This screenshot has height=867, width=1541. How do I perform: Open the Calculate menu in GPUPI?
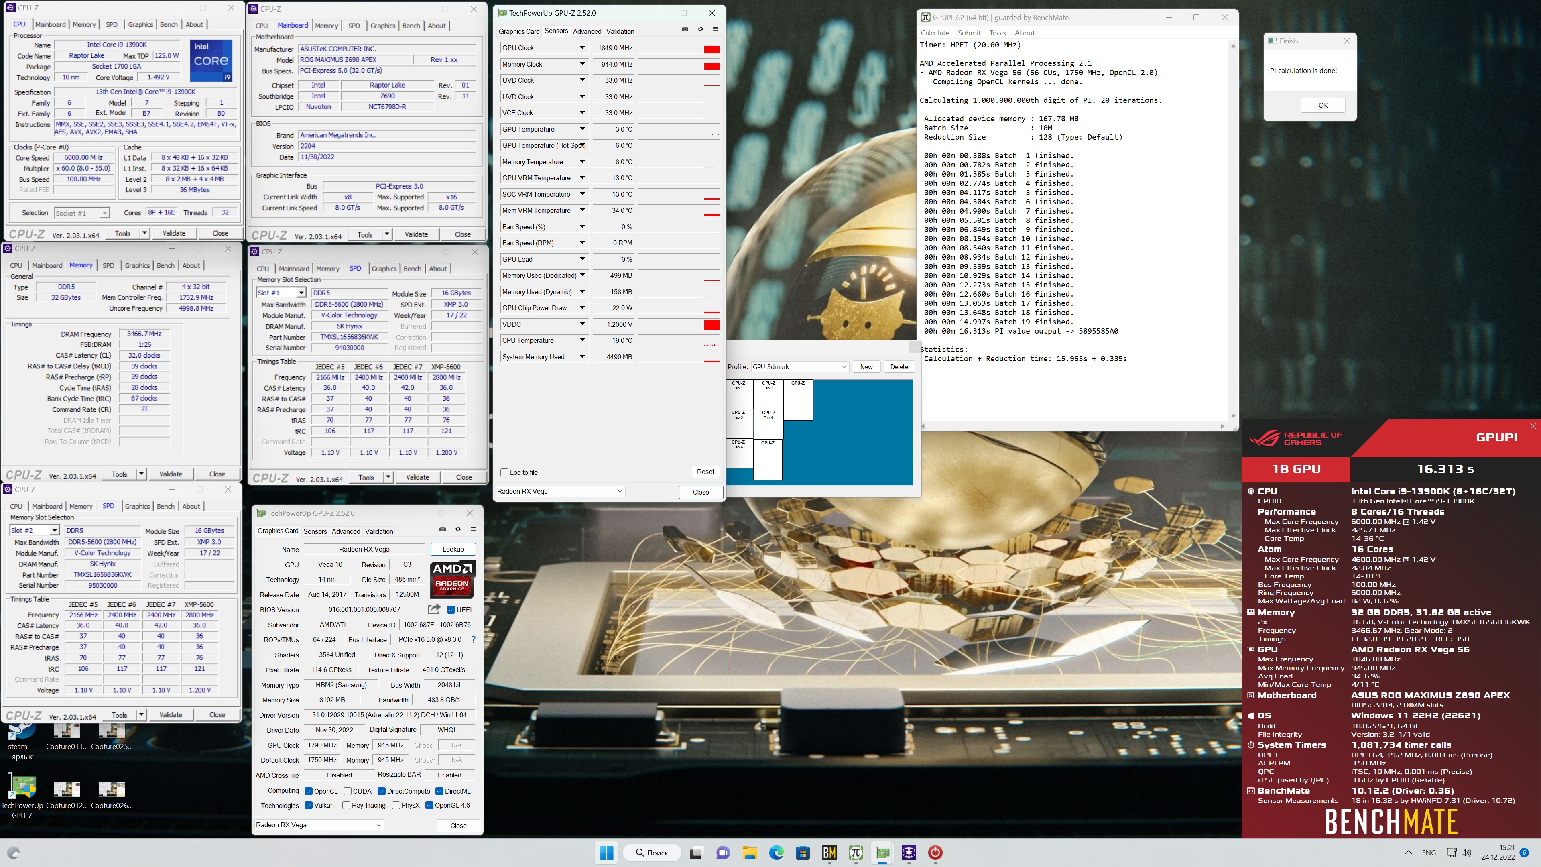[x=934, y=33]
